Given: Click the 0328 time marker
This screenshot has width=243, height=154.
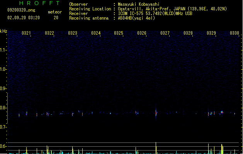Looking at the screenshot, I should pyautogui.click(x=188, y=33).
